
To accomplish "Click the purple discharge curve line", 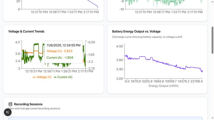I will (160, 62).
